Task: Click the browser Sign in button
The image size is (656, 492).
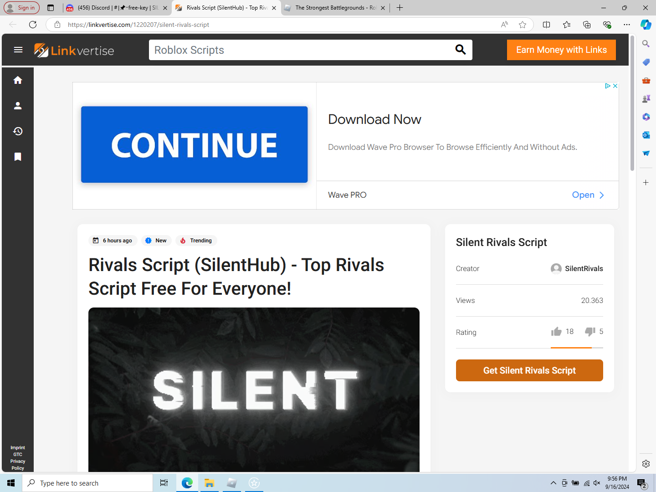Action: [22, 8]
